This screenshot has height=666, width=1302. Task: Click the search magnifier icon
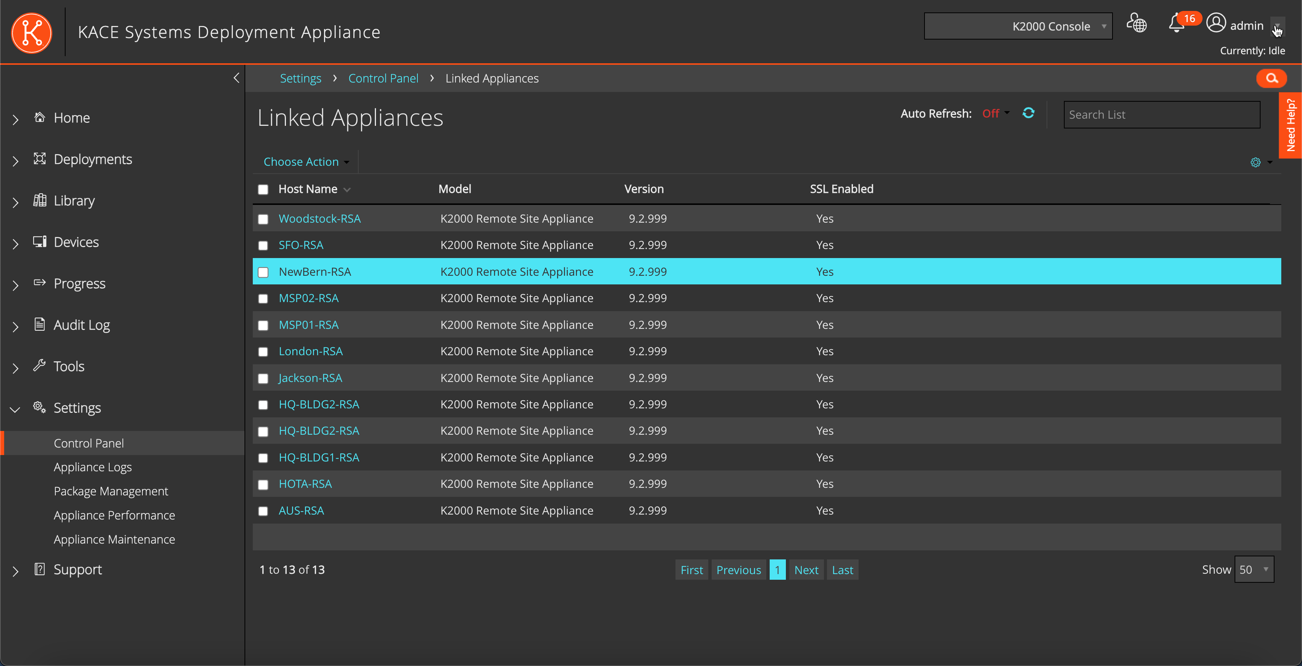(x=1272, y=78)
